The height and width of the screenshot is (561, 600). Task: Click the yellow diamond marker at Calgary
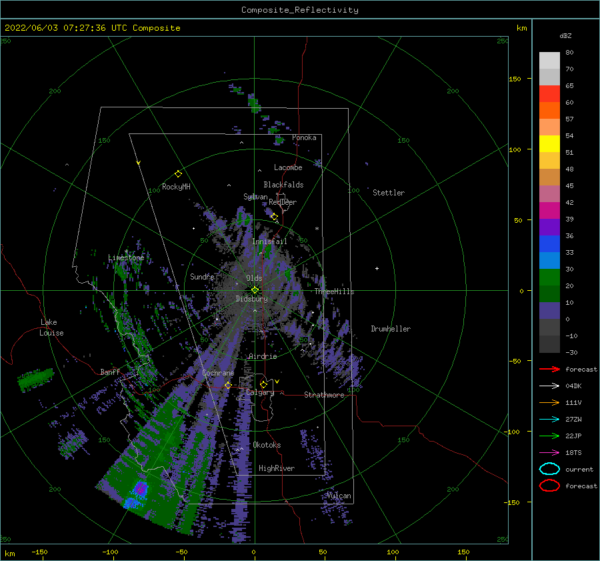pos(263,384)
